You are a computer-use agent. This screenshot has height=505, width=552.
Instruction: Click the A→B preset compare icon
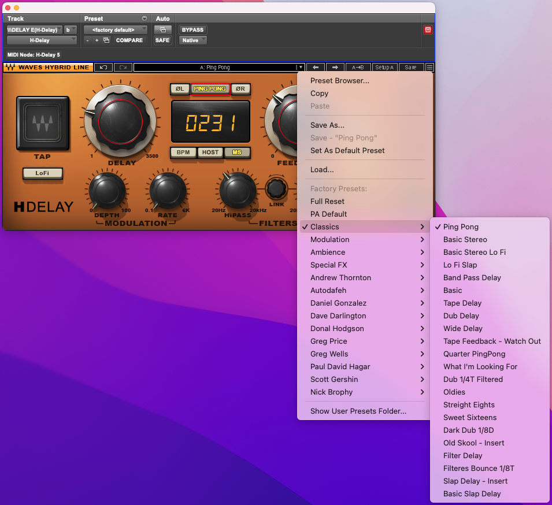click(357, 67)
